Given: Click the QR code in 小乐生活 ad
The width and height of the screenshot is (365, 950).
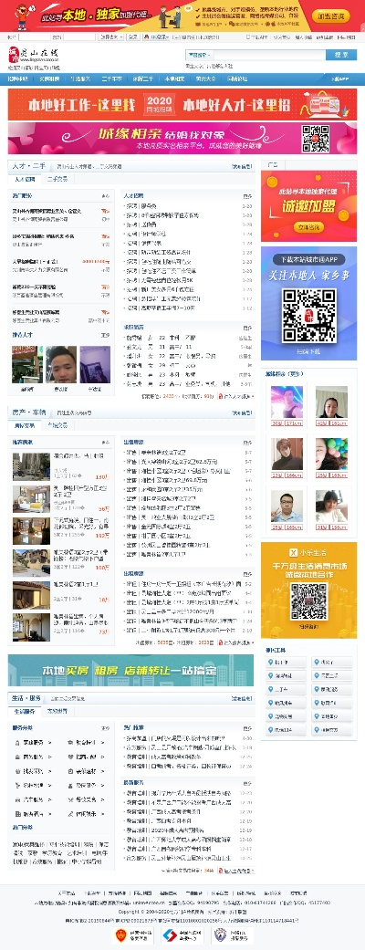Looking at the screenshot, I should coord(308,601).
